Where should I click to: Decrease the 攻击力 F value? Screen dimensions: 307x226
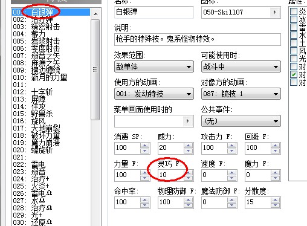point(232,151)
